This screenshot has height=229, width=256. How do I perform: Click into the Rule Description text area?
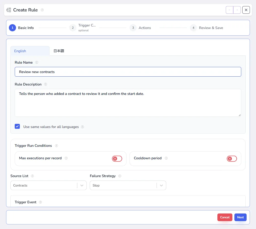coord(128,103)
